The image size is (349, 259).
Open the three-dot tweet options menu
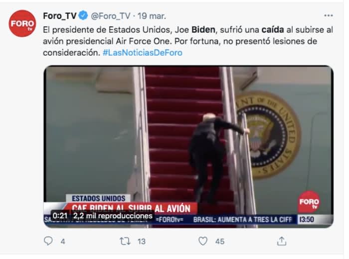328,15
